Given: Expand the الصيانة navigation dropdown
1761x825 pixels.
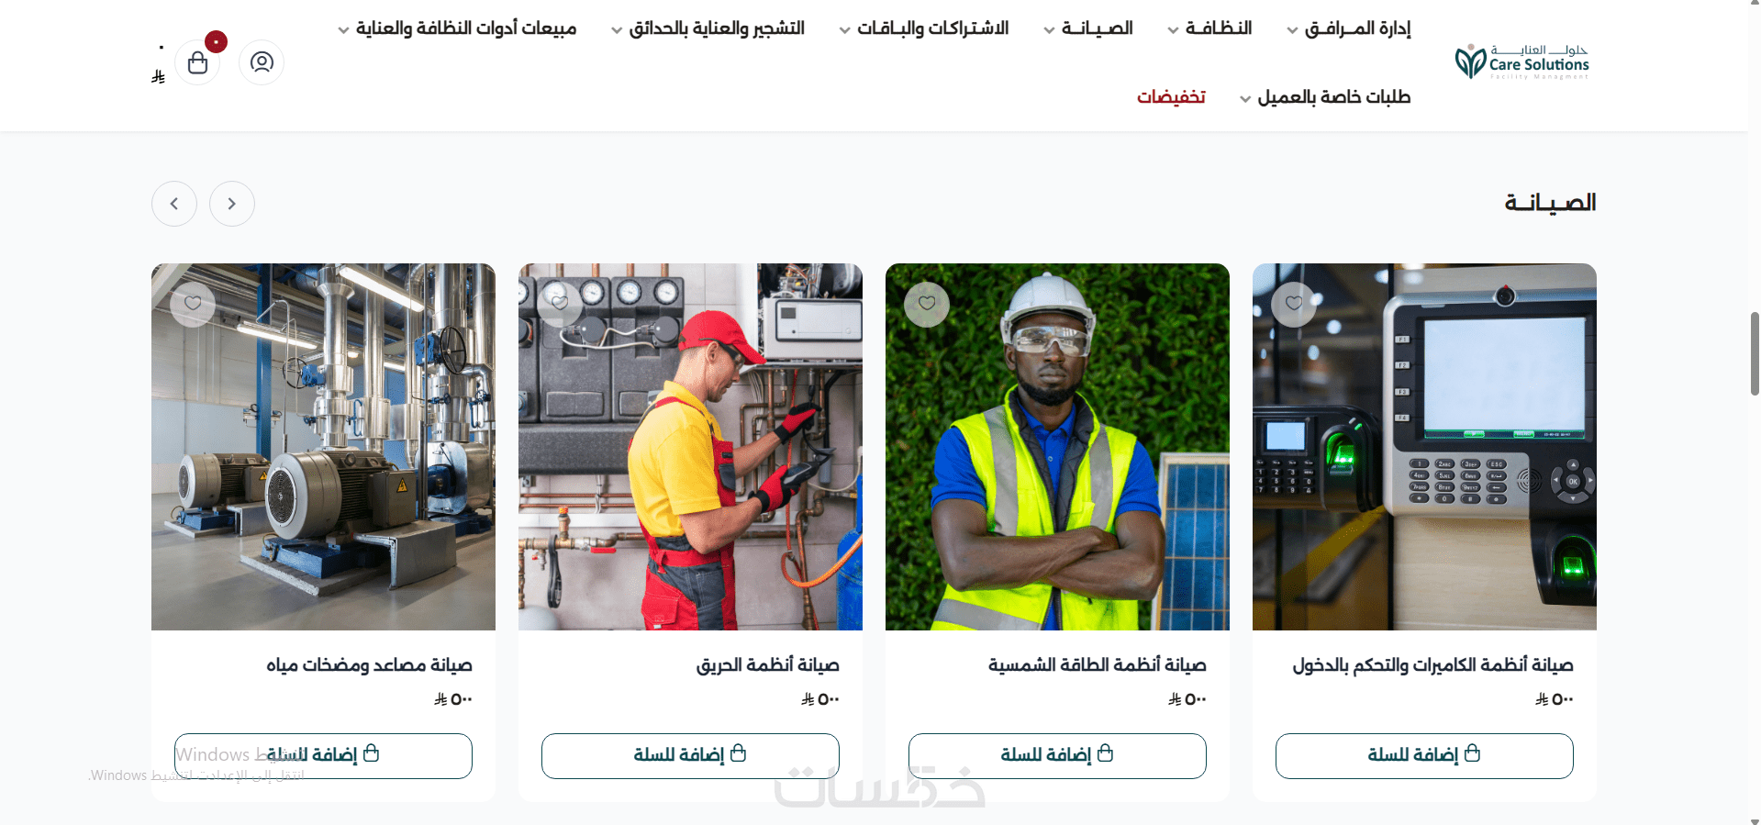Looking at the screenshot, I should [1088, 28].
